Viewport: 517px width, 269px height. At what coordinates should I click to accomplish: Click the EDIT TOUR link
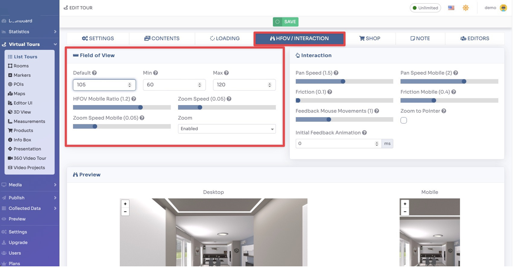coord(78,8)
